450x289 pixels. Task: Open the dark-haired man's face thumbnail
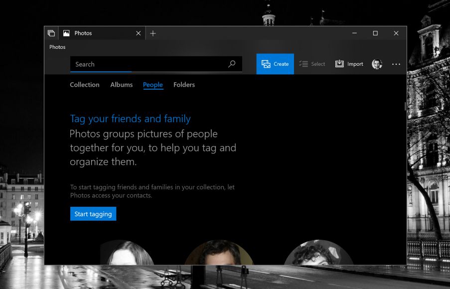click(x=219, y=253)
